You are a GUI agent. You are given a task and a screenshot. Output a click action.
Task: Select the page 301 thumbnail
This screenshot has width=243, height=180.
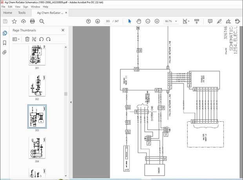click(37, 56)
